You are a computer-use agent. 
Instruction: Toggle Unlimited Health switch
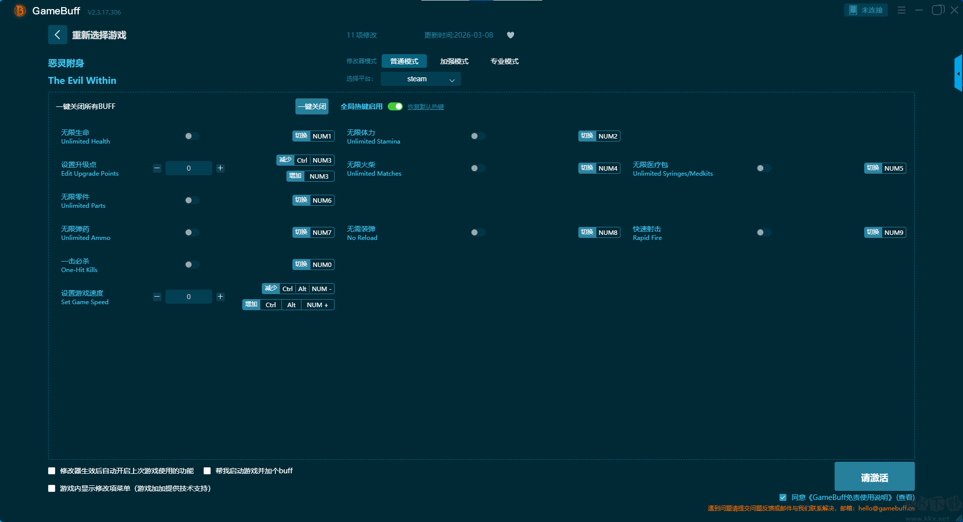tap(192, 136)
